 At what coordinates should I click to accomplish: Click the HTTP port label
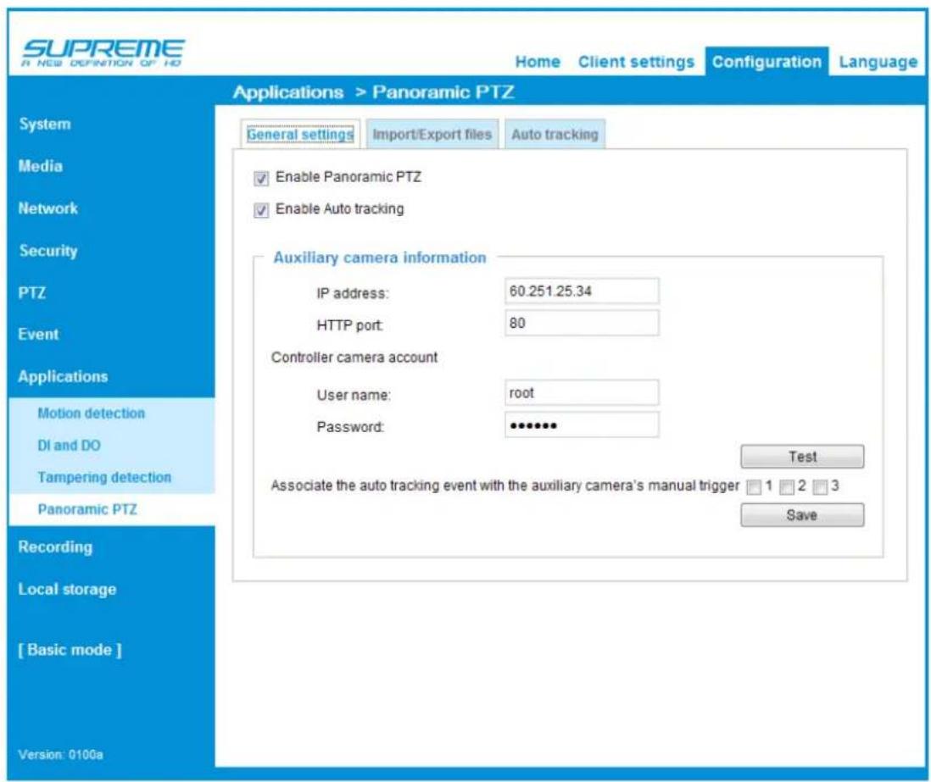coord(349,325)
